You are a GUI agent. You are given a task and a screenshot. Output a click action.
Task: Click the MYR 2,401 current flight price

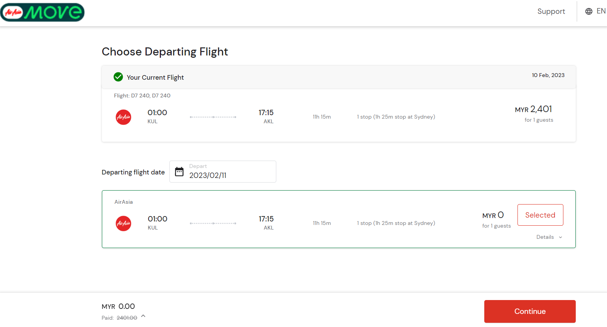pyautogui.click(x=533, y=109)
